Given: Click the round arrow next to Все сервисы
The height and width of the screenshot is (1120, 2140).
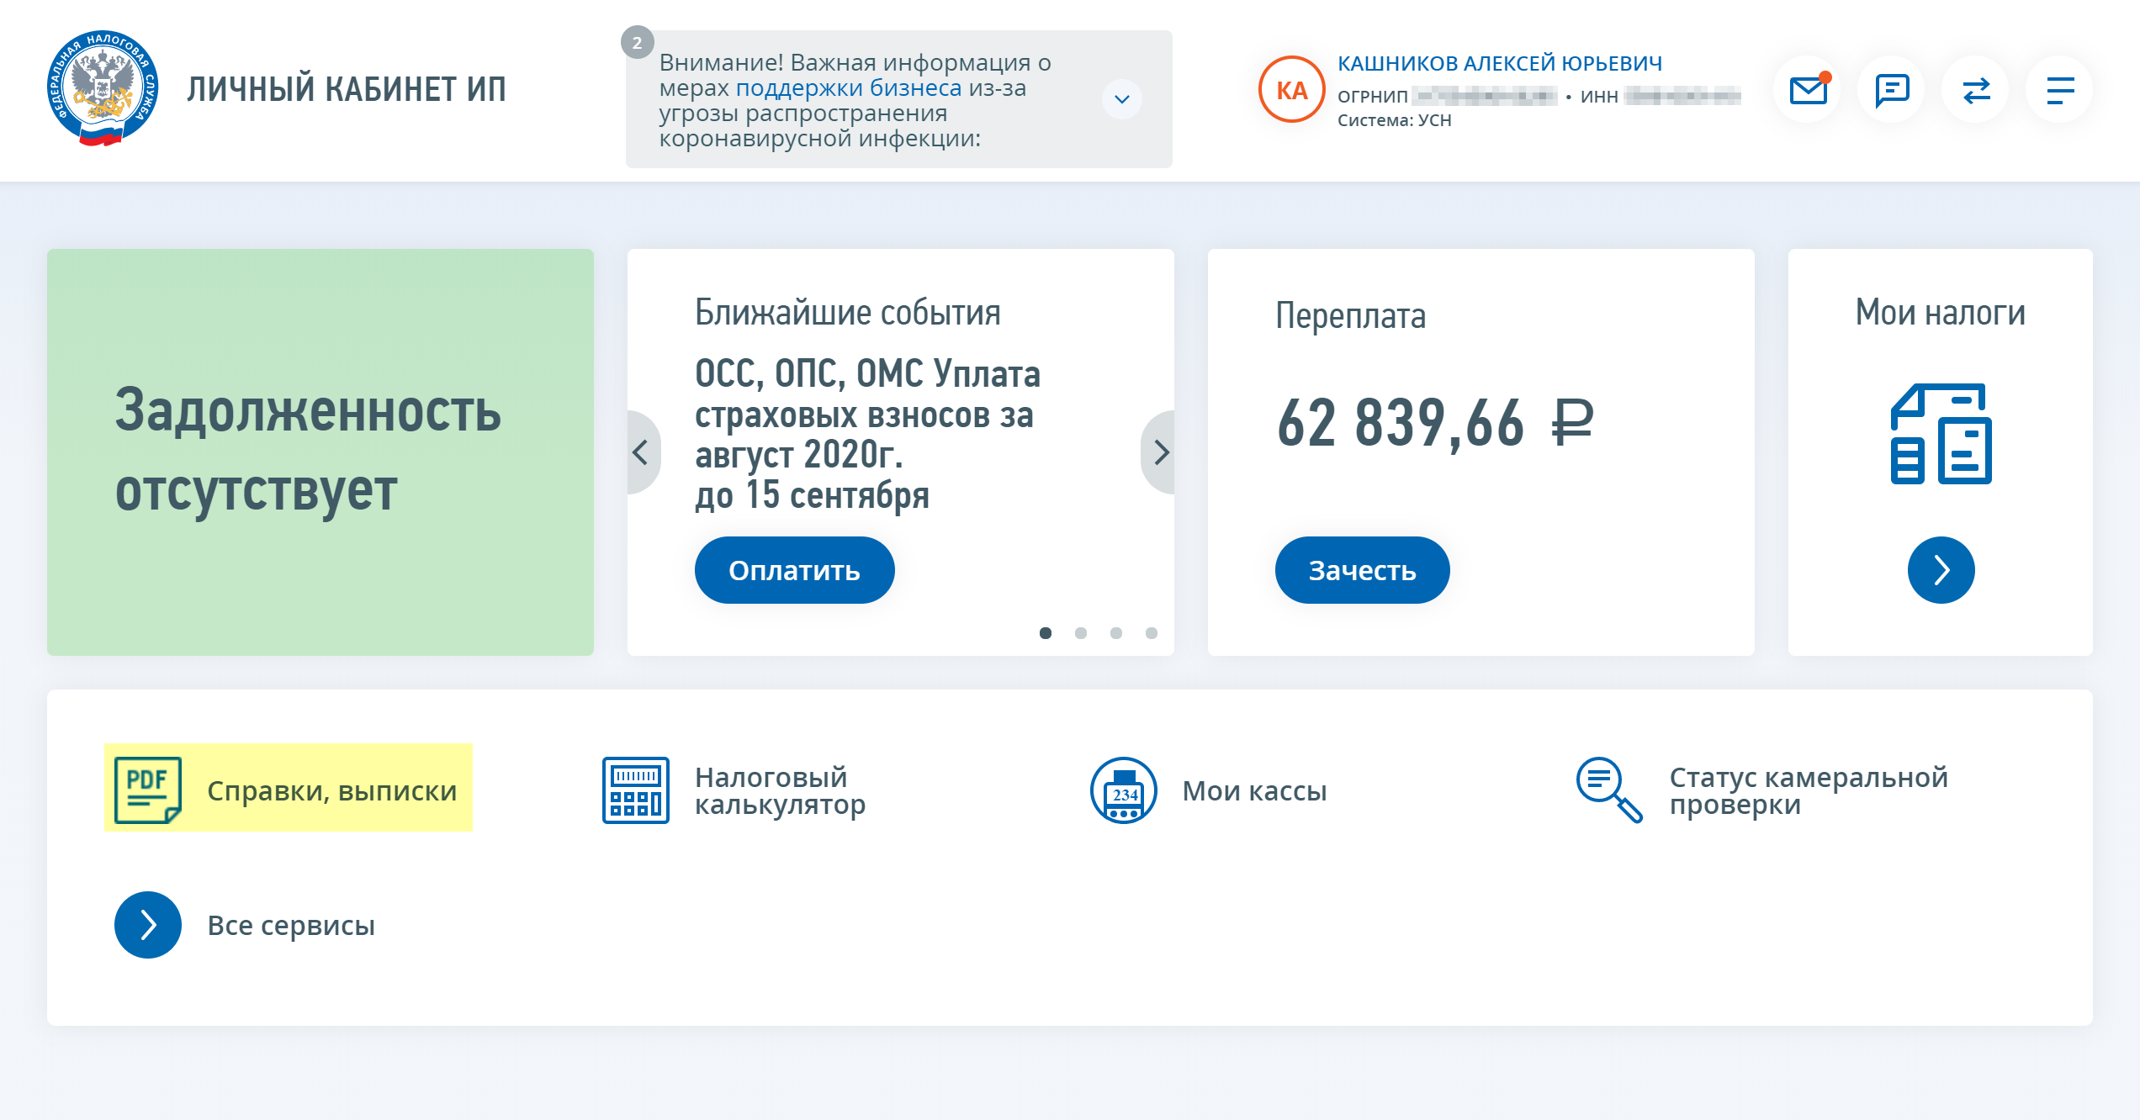Looking at the screenshot, I should [x=148, y=925].
